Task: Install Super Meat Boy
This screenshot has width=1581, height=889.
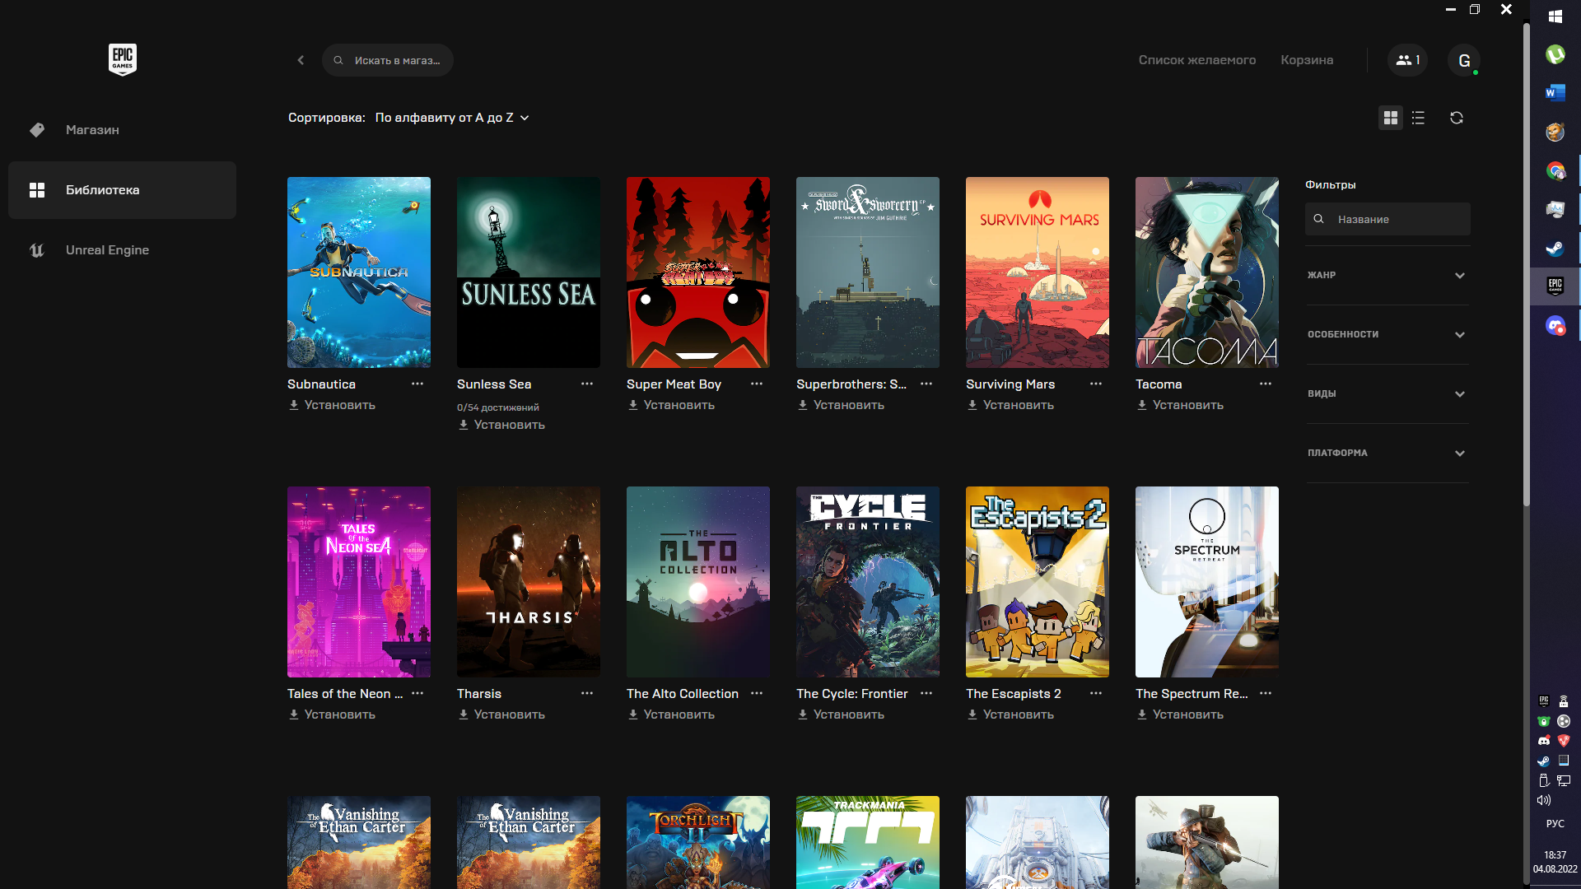Action: coord(671,405)
